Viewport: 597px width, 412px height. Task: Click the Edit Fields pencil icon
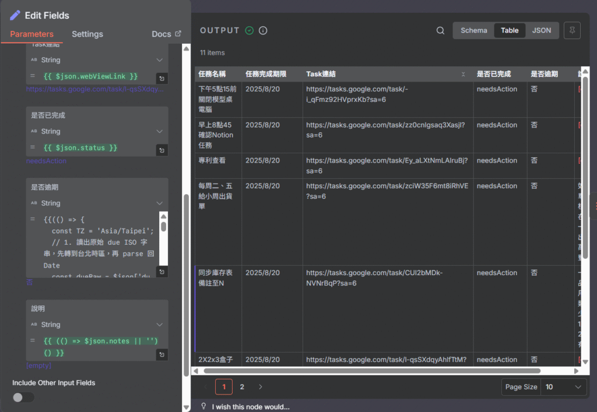pos(15,15)
